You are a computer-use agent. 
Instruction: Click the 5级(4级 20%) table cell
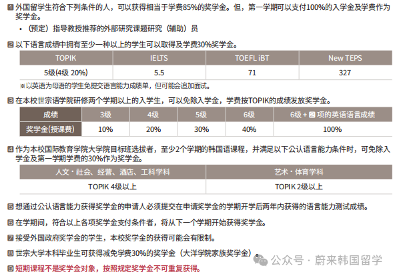click(66, 73)
